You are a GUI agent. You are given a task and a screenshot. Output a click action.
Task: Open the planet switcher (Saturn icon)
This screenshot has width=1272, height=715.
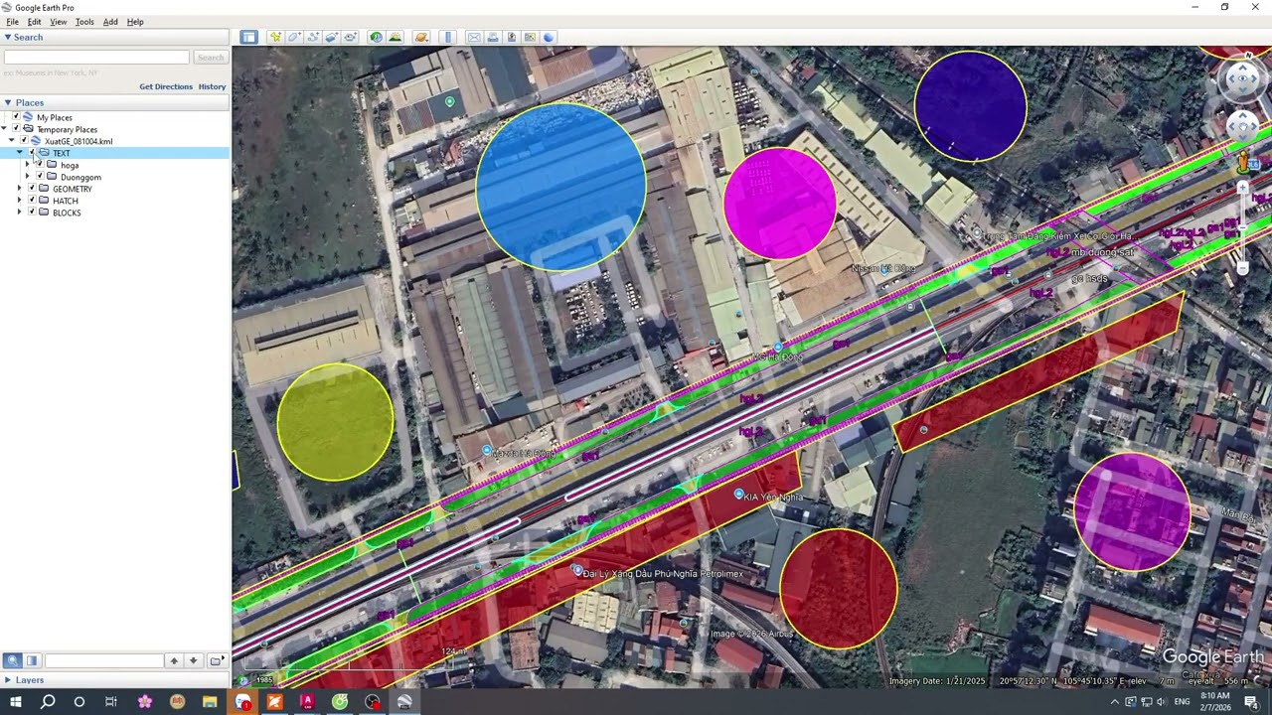point(421,37)
